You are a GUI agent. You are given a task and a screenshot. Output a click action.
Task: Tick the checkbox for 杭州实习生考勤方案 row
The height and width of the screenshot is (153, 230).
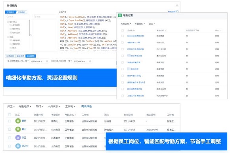123,49
